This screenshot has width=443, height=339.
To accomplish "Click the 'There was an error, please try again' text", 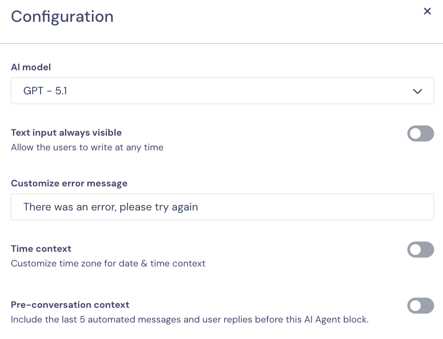I will (111, 207).
